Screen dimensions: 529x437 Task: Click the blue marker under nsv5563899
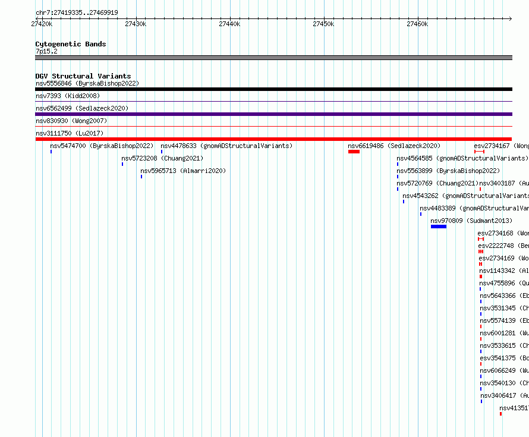(x=398, y=177)
